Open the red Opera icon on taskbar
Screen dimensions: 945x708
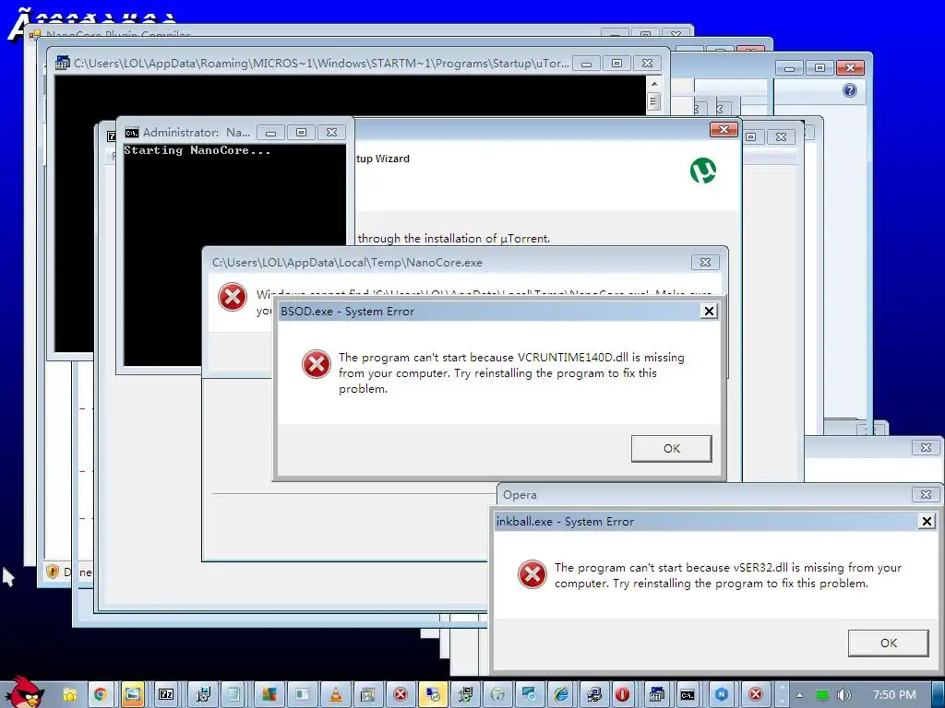click(x=623, y=695)
